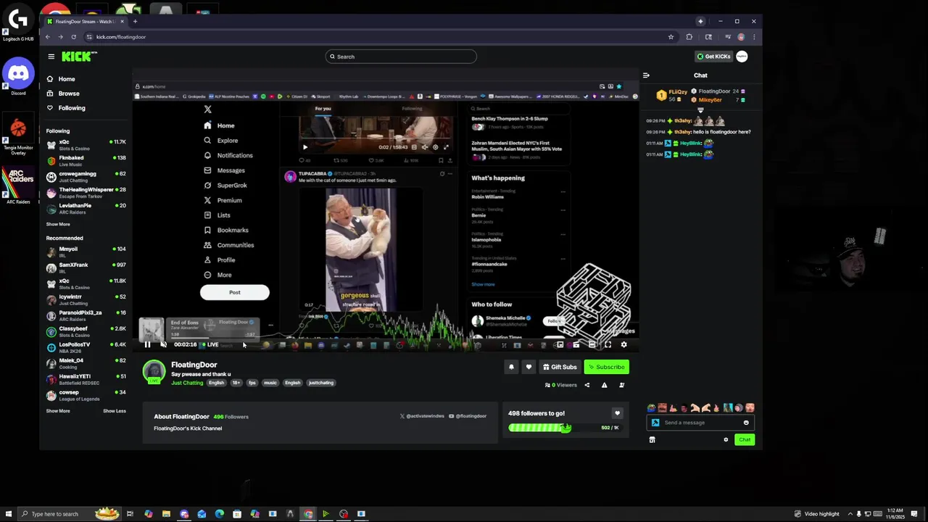This screenshot has height=522, width=928.
Task: Click the KICK logo
Action: point(79,57)
